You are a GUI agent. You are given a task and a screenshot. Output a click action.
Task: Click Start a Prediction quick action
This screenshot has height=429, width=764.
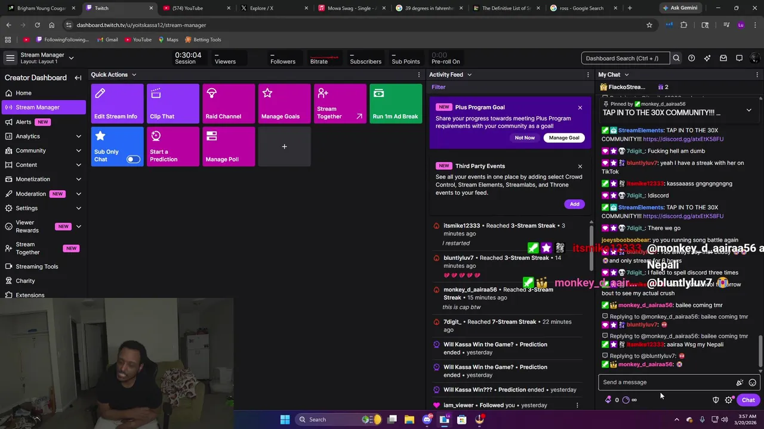[173, 147]
